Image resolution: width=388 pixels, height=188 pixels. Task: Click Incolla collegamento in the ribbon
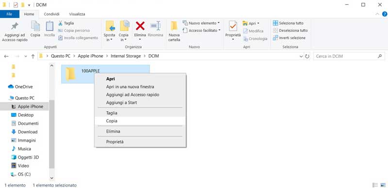click(78, 38)
